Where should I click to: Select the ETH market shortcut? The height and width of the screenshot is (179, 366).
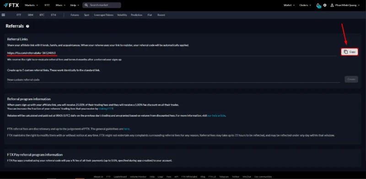pos(54,15)
